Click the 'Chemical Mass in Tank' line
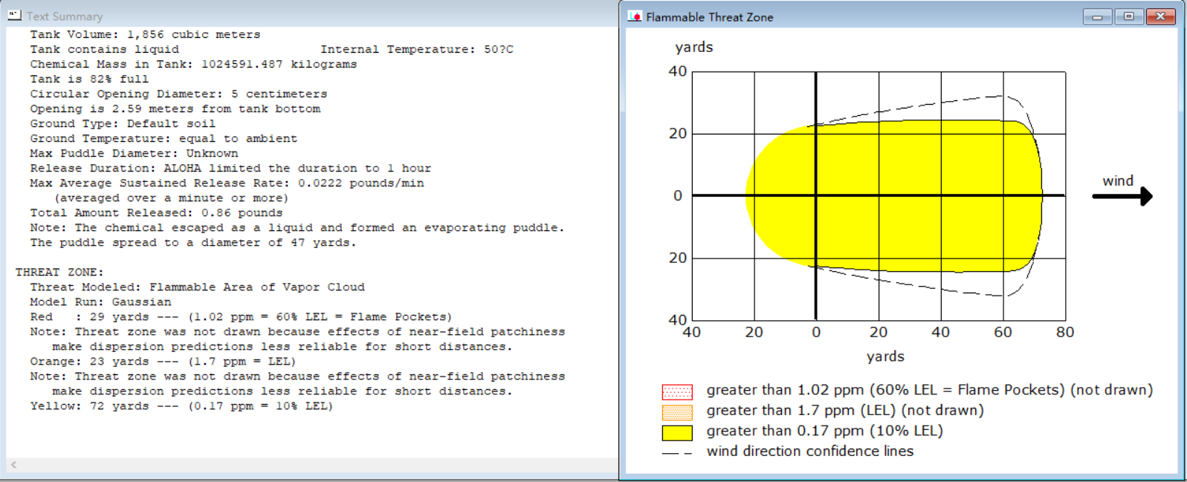This screenshot has height=482, width=1187. pos(193,64)
